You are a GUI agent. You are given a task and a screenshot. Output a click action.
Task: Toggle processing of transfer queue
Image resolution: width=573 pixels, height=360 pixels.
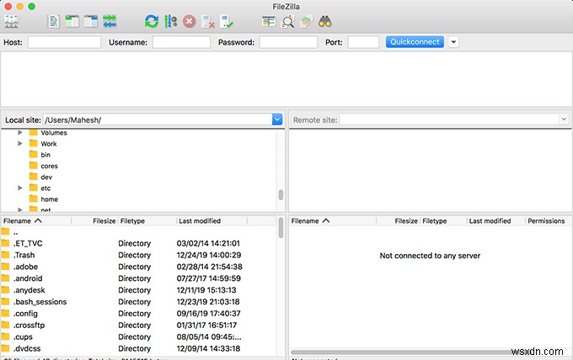pyautogui.click(x=170, y=22)
